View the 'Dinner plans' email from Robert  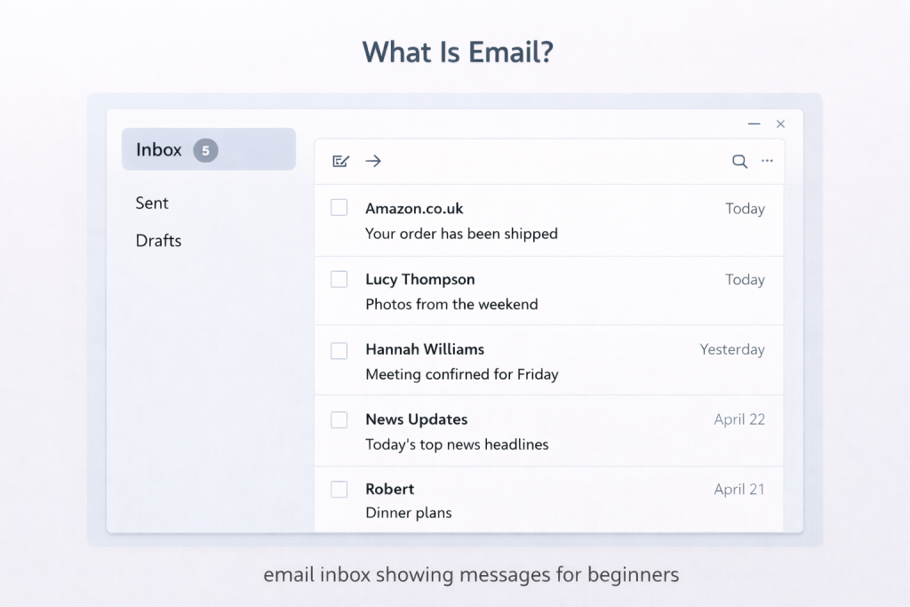pyautogui.click(x=408, y=513)
